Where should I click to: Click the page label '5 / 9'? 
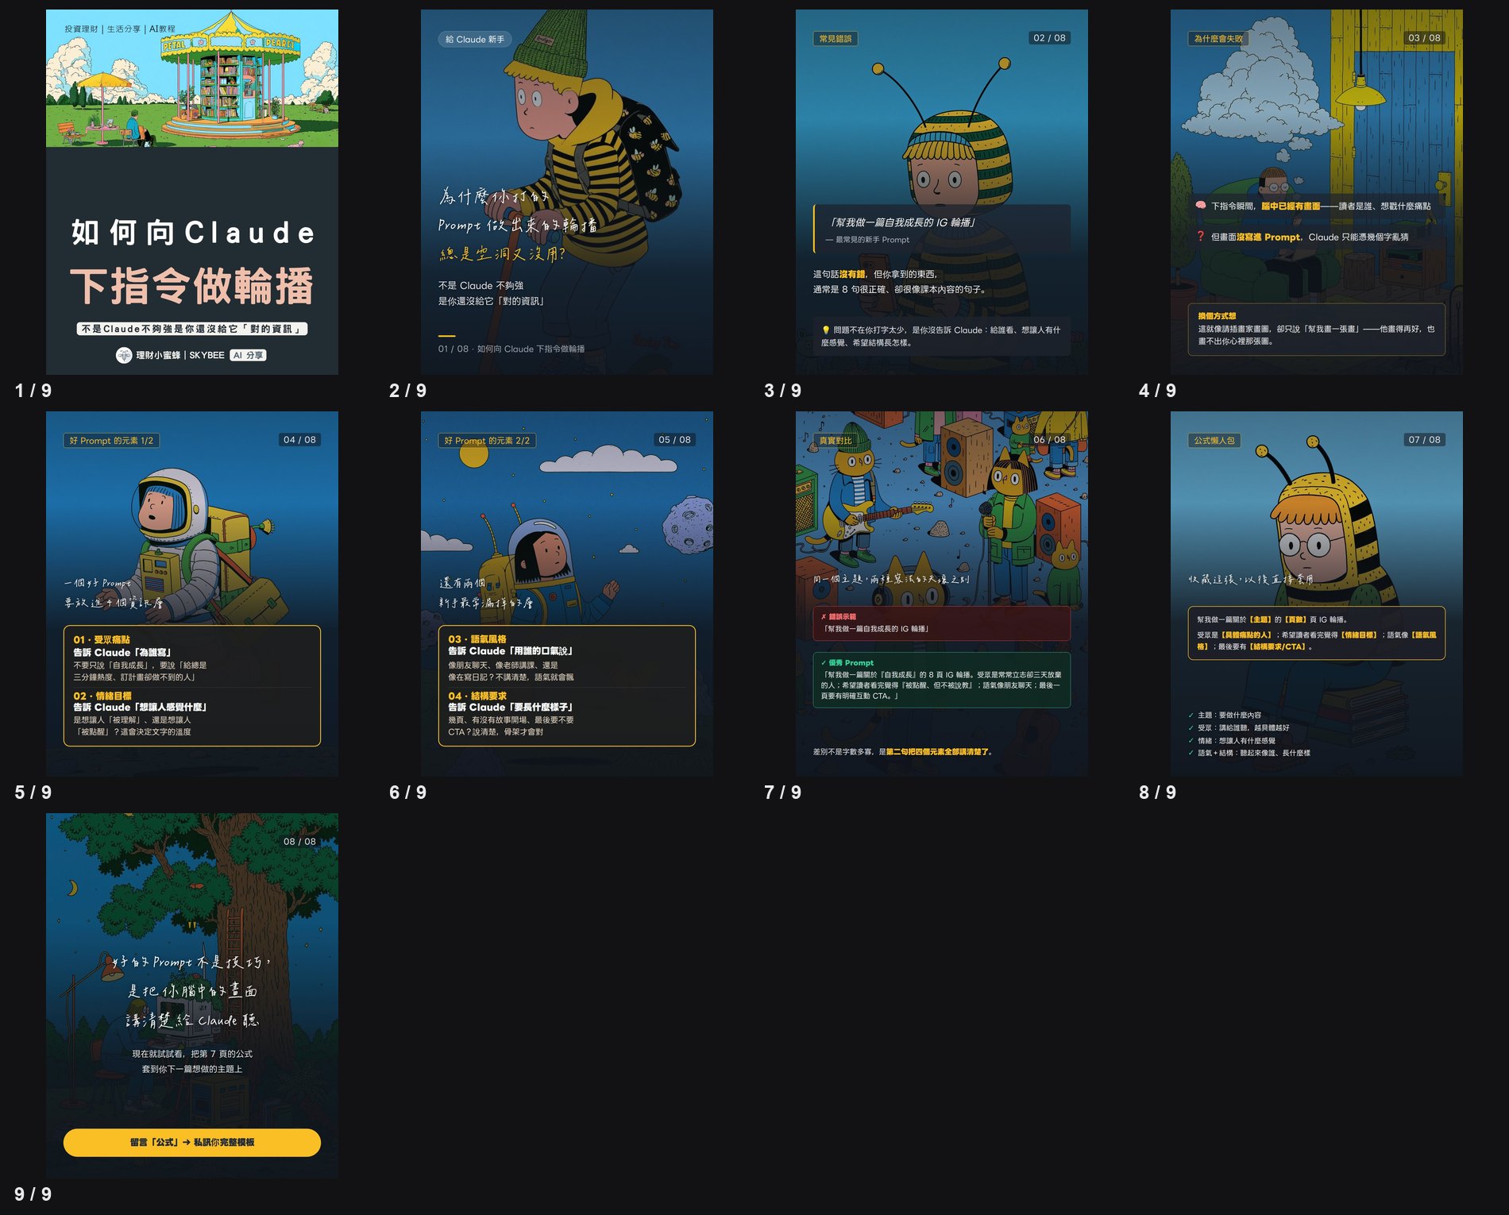(33, 793)
